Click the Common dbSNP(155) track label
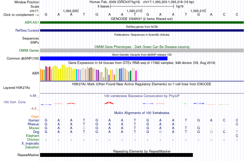Viewport: 244px width, 161px height. pyautogui.click(x=23, y=58)
